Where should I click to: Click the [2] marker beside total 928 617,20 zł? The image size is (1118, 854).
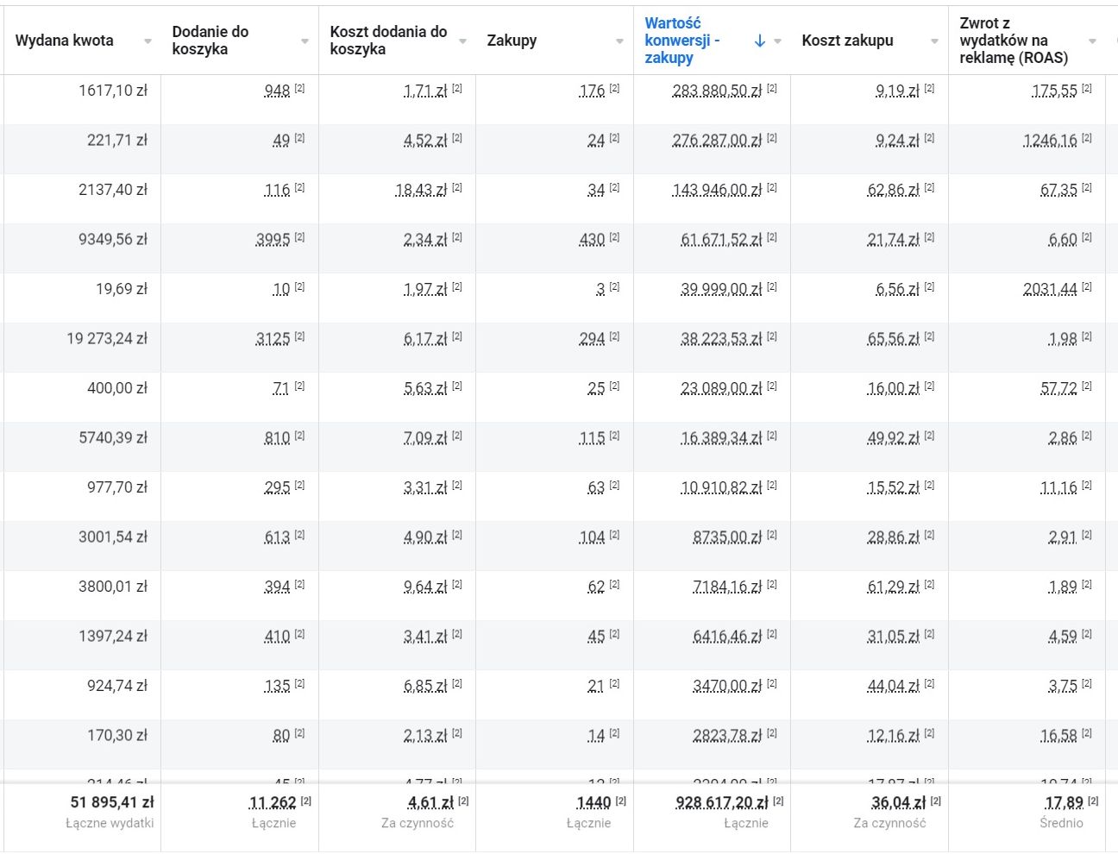[x=778, y=801]
